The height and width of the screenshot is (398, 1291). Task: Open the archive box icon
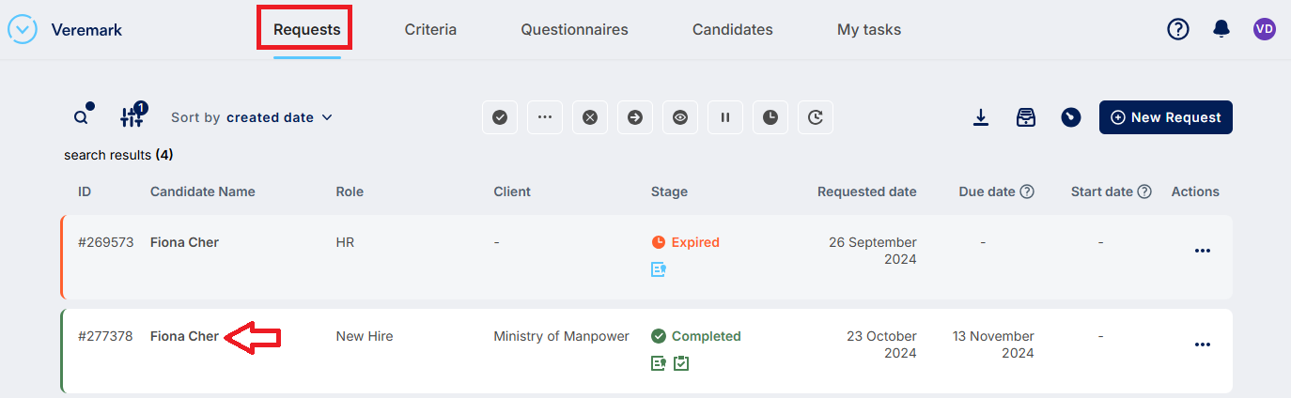(x=1026, y=117)
